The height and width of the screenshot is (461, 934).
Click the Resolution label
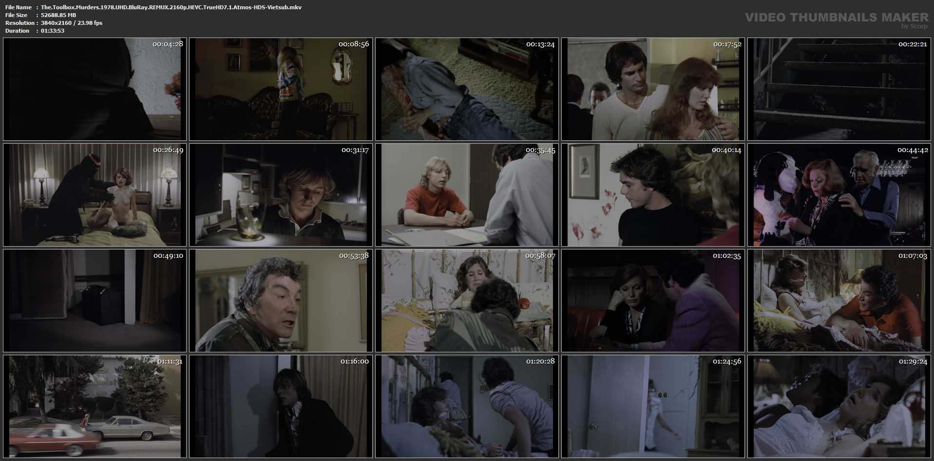tap(20, 23)
